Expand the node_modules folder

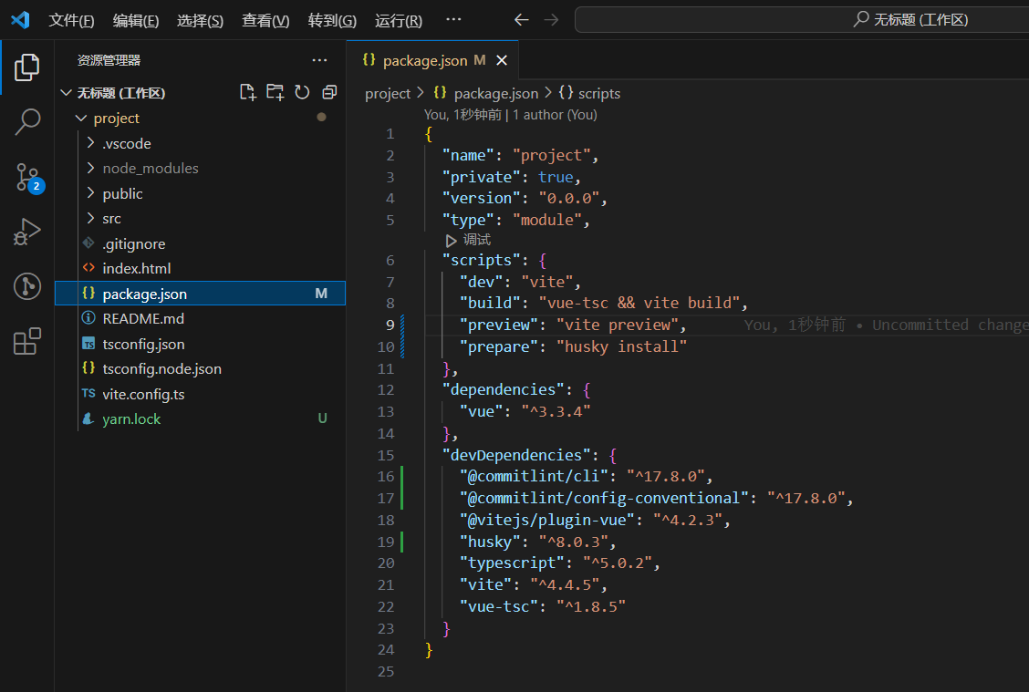point(90,168)
